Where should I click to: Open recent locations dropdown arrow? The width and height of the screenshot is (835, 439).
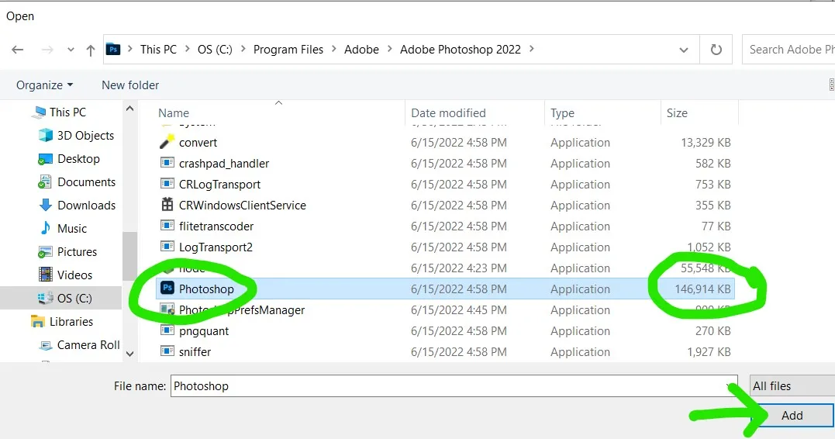[x=70, y=50]
